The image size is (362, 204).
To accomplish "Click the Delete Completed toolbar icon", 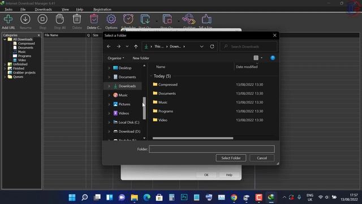I will pyautogui.click(x=94, y=19).
